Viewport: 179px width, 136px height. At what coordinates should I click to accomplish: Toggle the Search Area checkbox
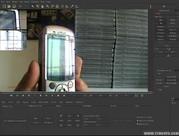138,124
